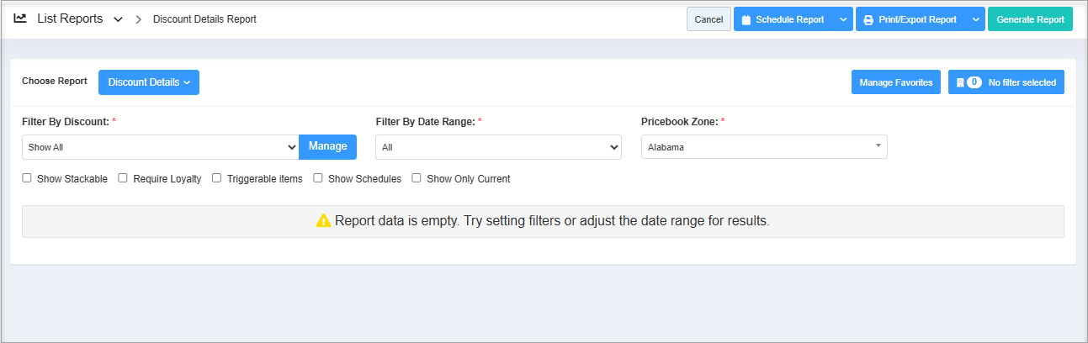Viewport: 1088px width, 343px height.
Task: Expand the Filter By Date Range select
Action: click(x=498, y=147)
